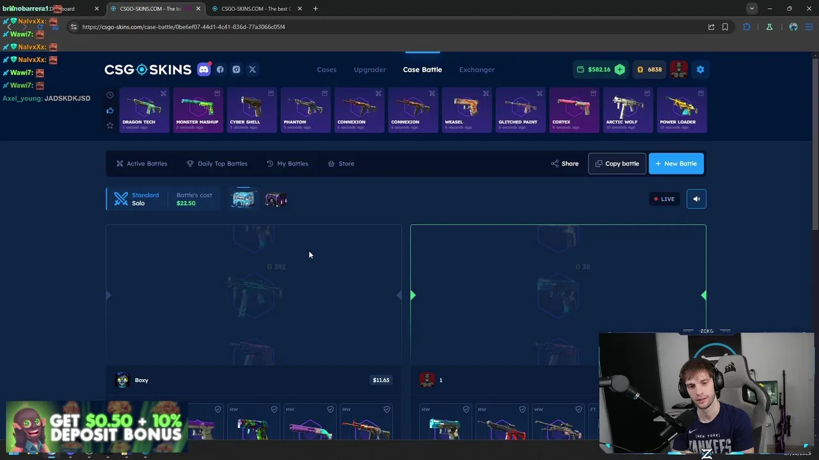
Task: Open the browser extensions icon
Action: pos(747,27)
